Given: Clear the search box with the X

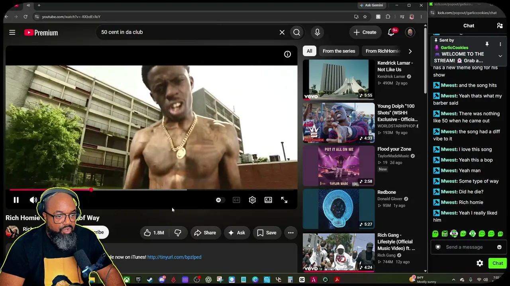Looking at the screenshot, I should click(282, 32).
